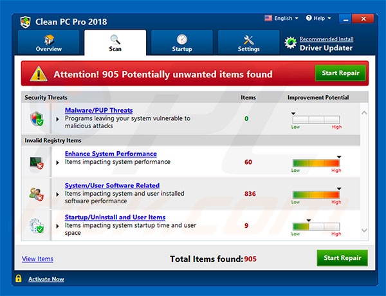
Task: Open Enhance System Performance link
Action: click(x=111, y=154)
